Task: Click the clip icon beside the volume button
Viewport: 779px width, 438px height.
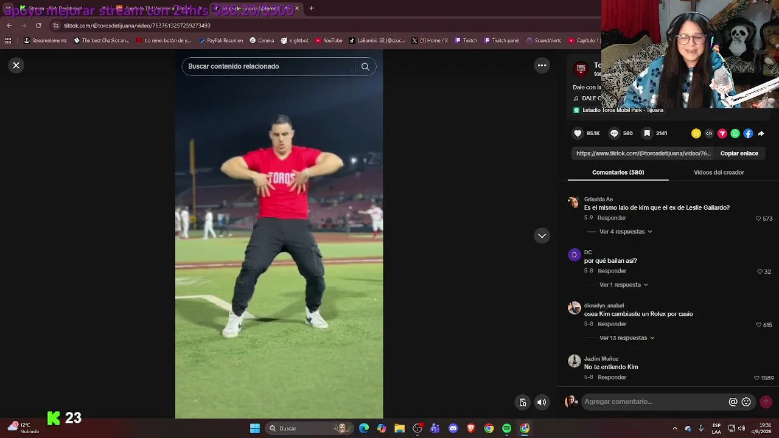Action: click(x=522, y=402)
